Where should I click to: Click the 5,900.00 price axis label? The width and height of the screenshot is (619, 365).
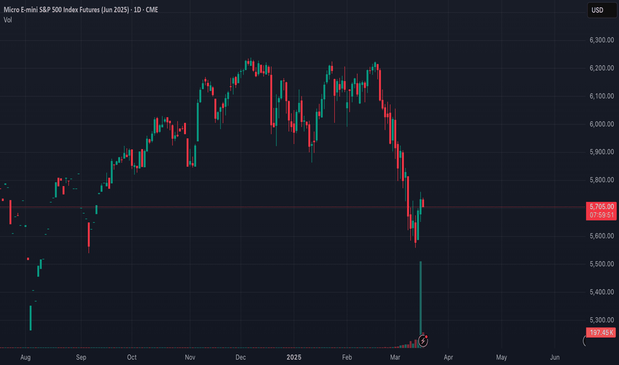tap(602, 151)
